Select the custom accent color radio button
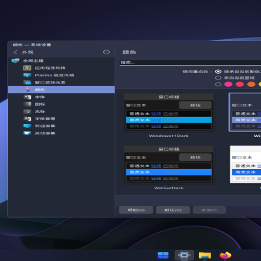This screenshot has width=261, height=261. (x=218, y=84)
